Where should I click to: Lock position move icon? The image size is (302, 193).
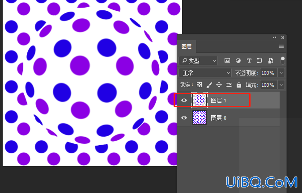coord(219,85)
